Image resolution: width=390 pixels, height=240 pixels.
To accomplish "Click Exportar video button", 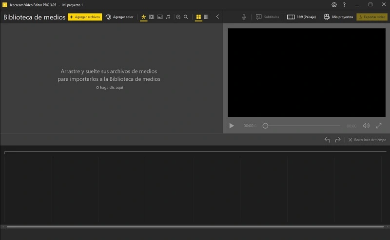I will tap(372, 17).
